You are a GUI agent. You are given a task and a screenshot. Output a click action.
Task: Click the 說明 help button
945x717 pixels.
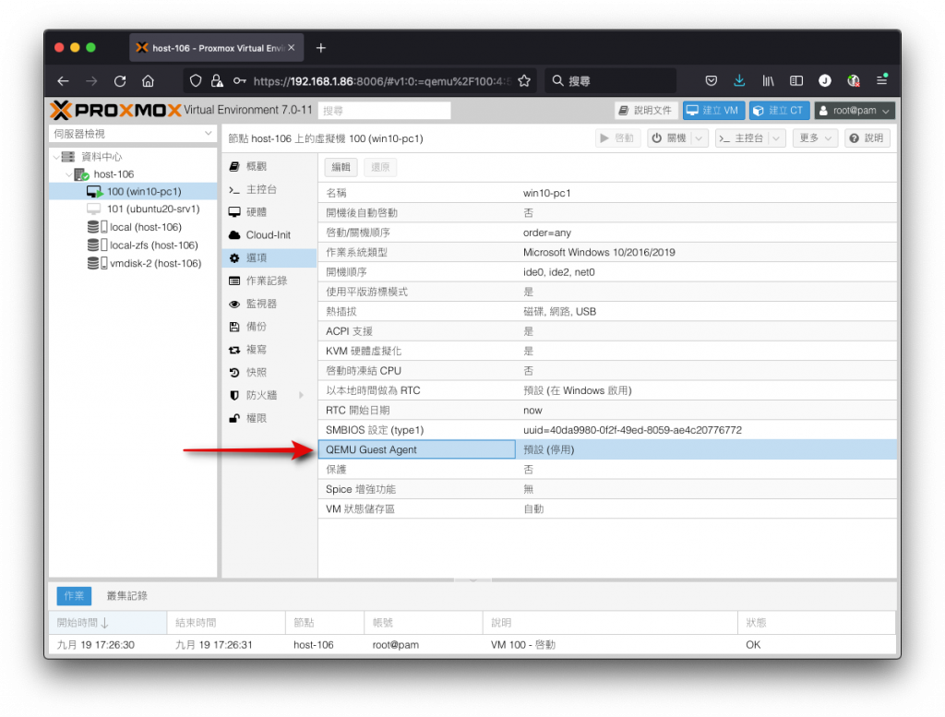click(x=867, y=138)
